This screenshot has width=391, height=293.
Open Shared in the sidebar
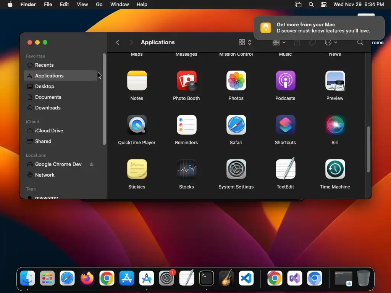61,141
